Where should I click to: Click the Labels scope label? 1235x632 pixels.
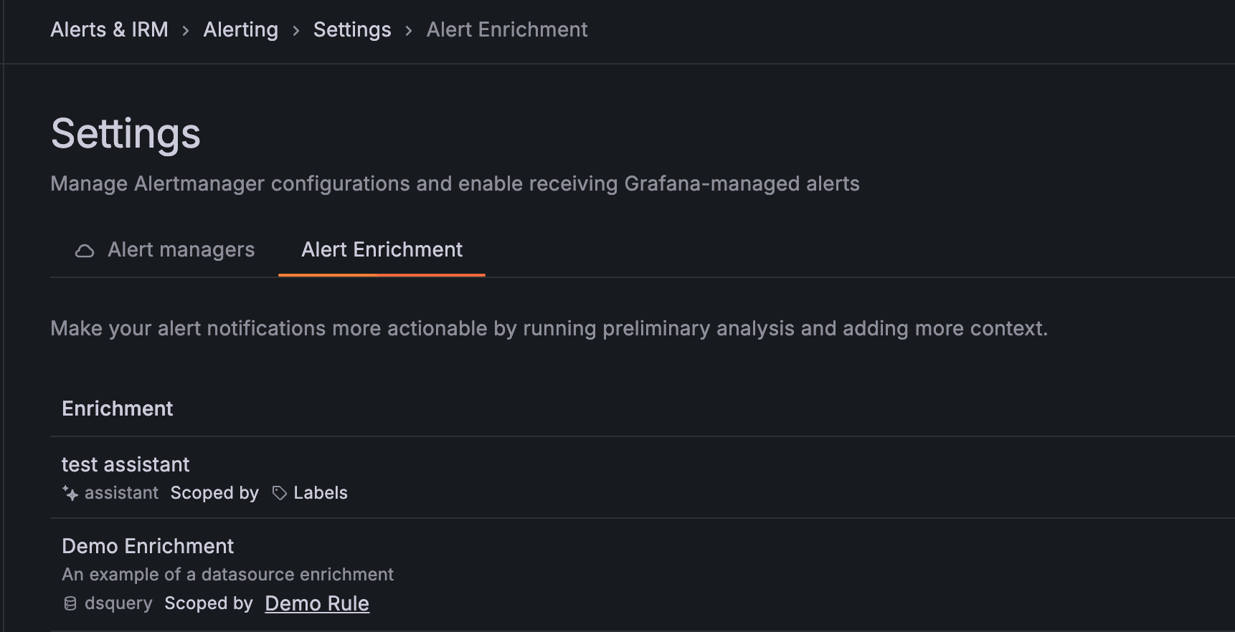320,493
